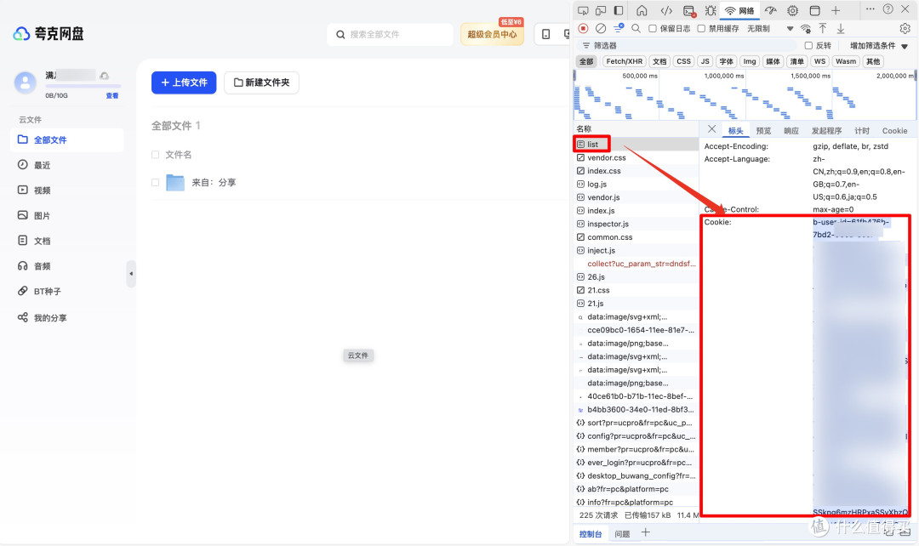Viewport: 919px width, 546px height.
Task: Tick checkbox for 来自：分享 folder
Action: click(156, 182)
